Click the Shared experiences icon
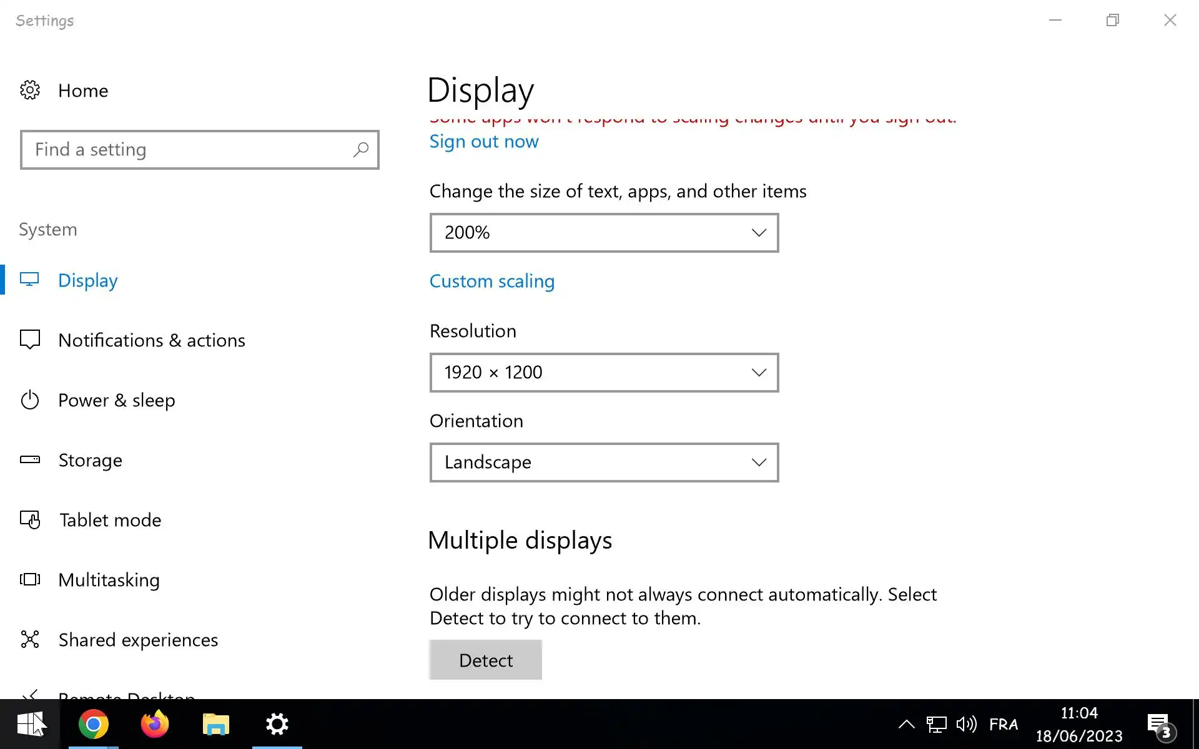The width and height of the screenshot is (1199, 749). (29, 640)
